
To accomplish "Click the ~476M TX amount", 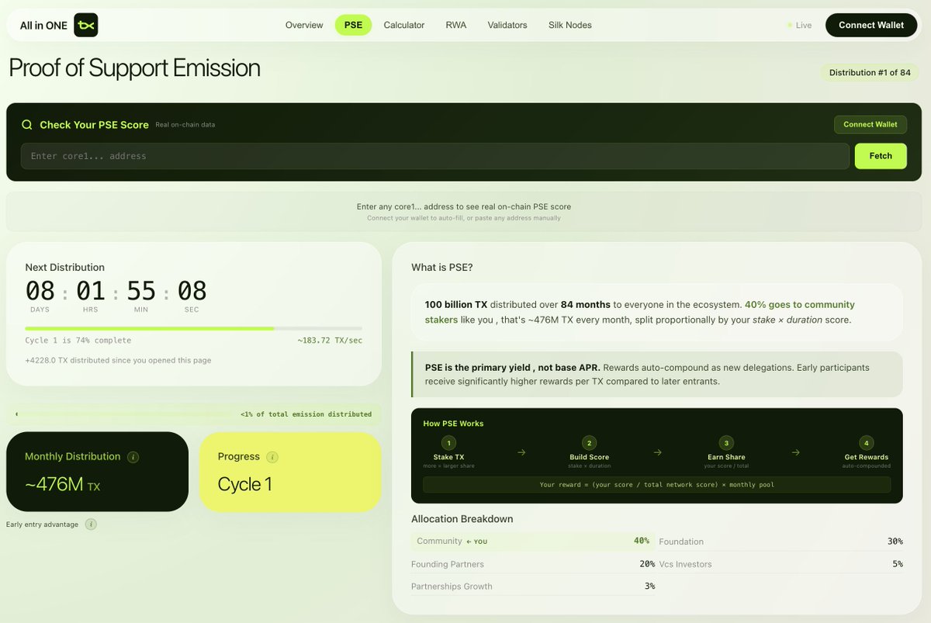I will 63,485.
